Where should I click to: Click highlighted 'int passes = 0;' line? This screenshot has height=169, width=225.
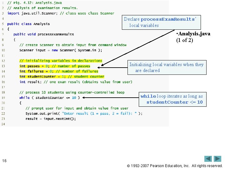(55, 66)
